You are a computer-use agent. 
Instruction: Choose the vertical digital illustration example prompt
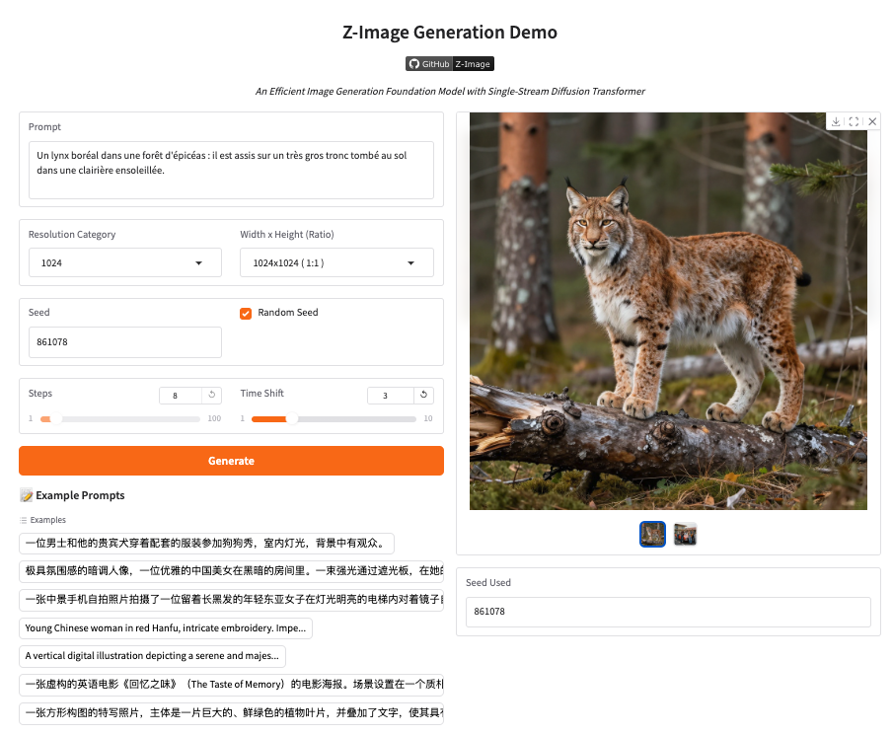pyautogui.click(x=152, y=655)
